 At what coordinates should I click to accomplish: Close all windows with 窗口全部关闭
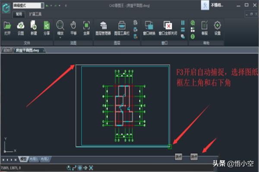168,25
